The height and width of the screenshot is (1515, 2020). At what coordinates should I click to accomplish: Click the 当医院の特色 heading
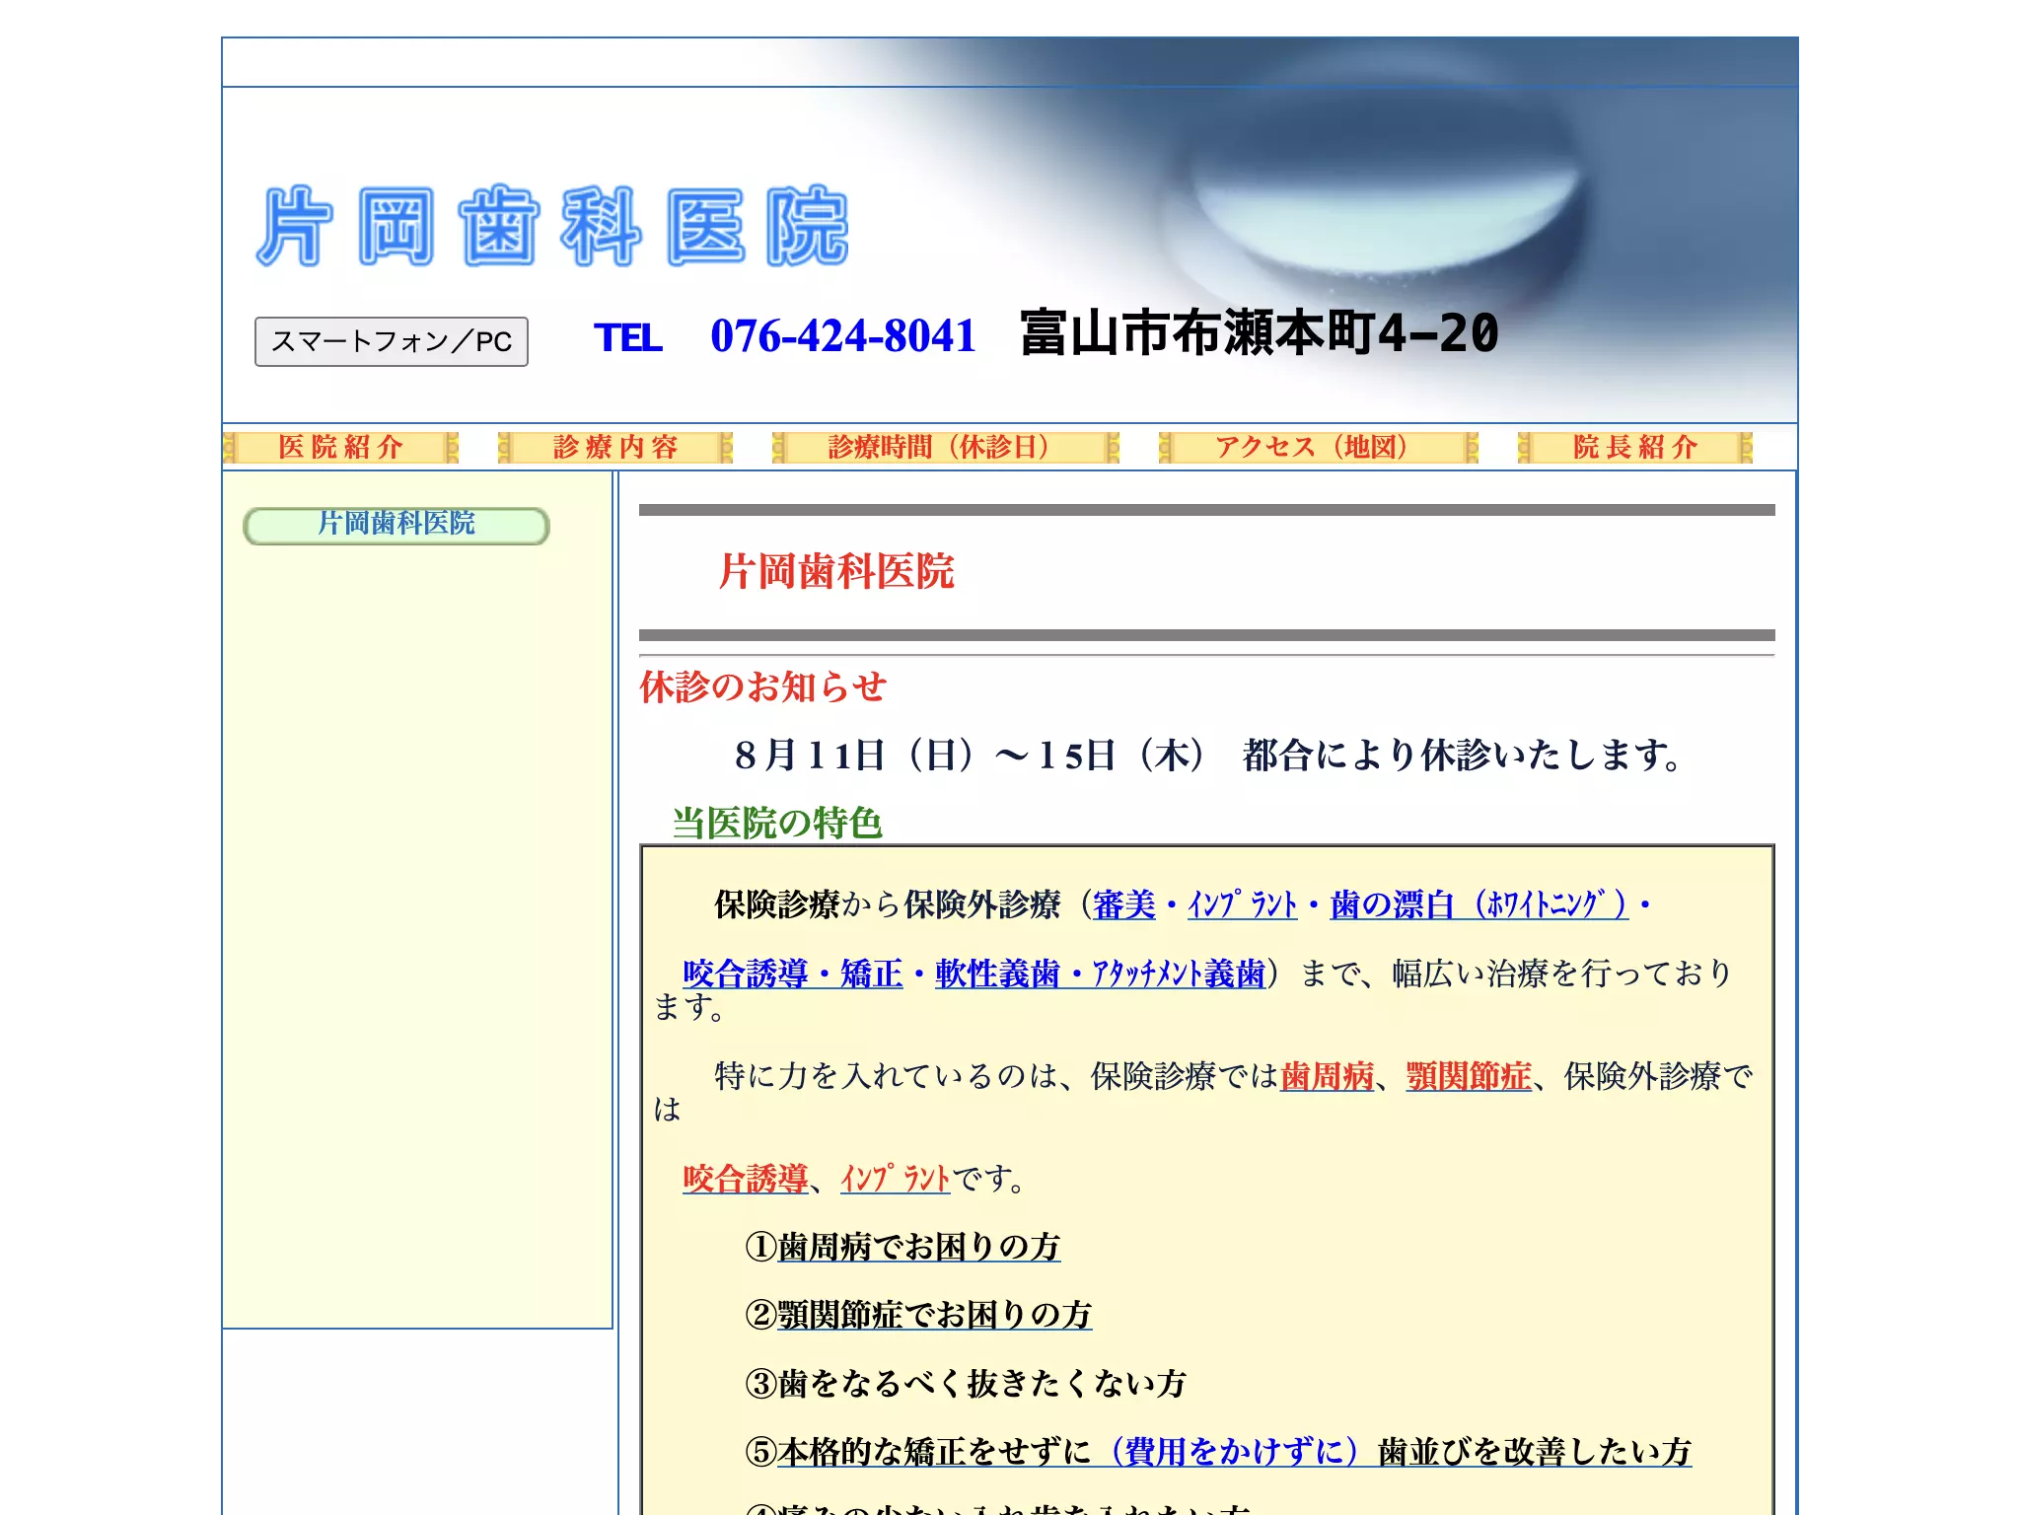point(777,824)
